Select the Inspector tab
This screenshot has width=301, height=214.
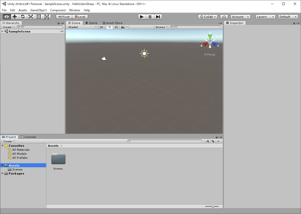235,23
